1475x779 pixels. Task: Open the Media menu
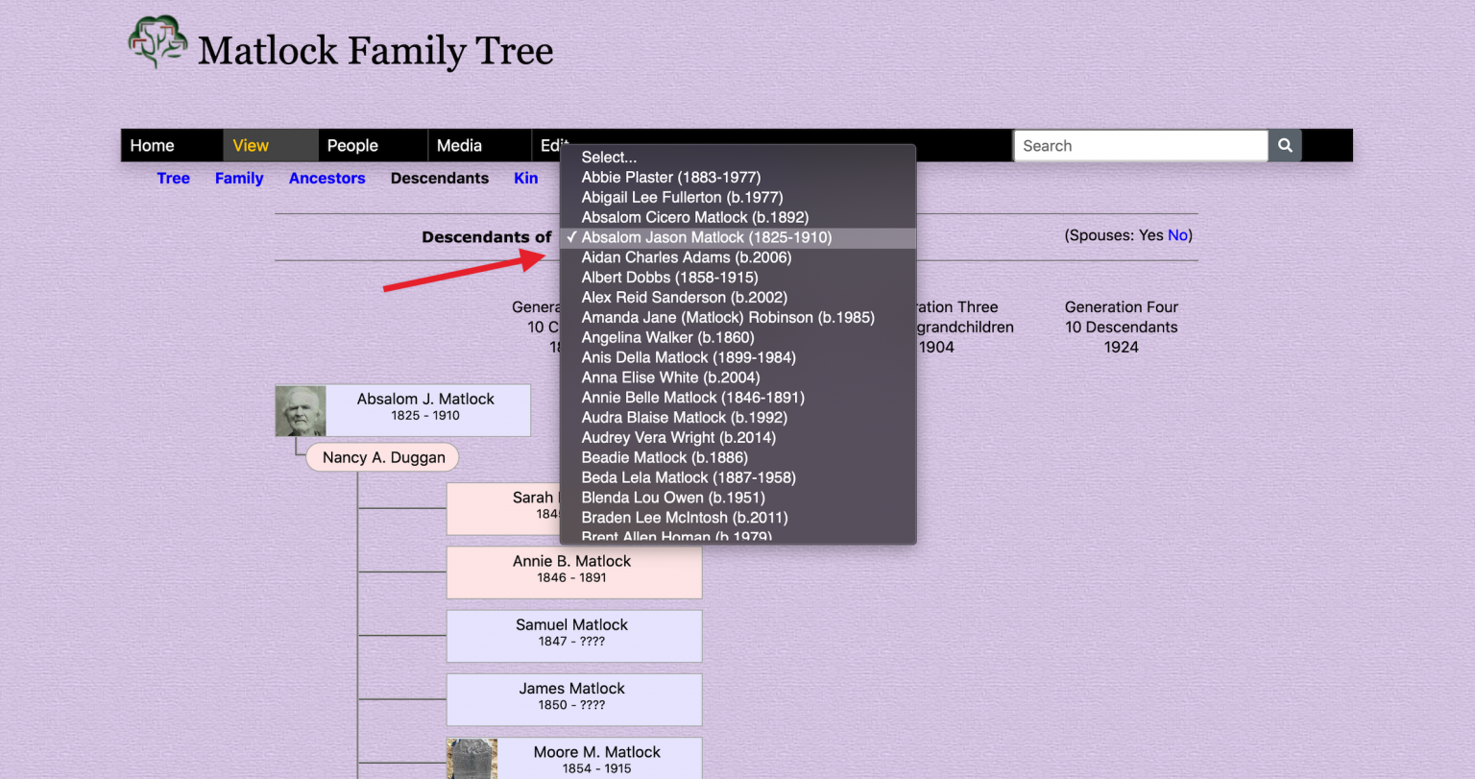pyautogui.click(x=459, y=145)
